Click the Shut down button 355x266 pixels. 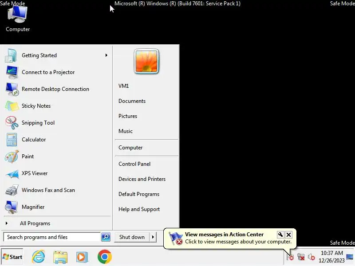coord(132,237)
